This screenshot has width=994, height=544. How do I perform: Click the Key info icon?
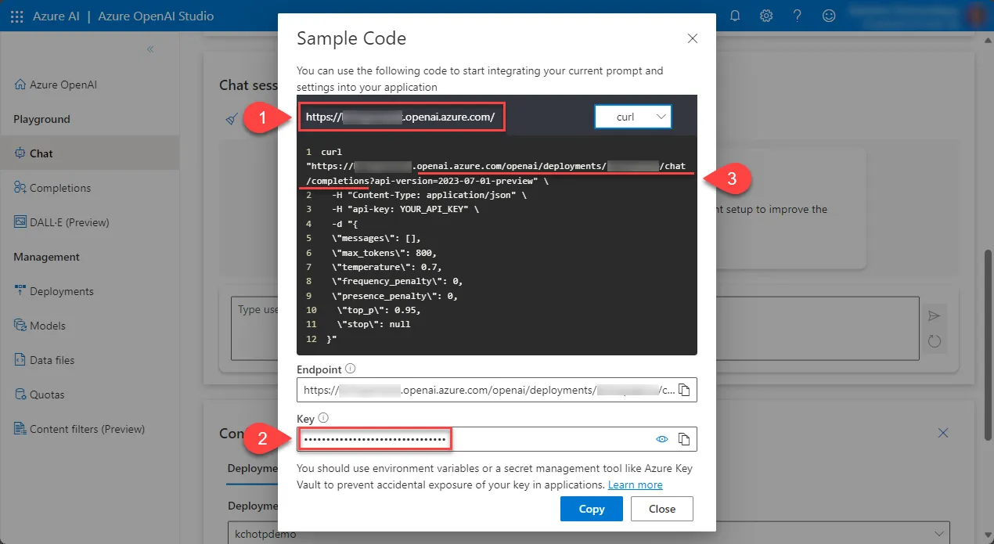323,419
